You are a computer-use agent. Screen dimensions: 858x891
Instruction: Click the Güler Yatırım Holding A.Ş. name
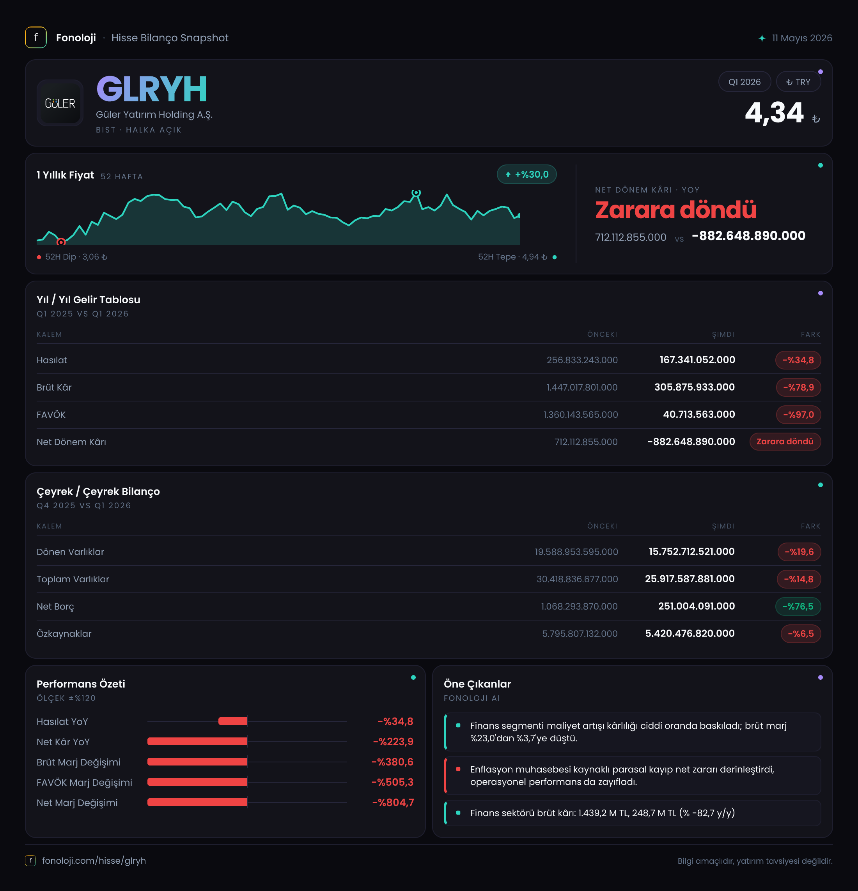(154, 115)
